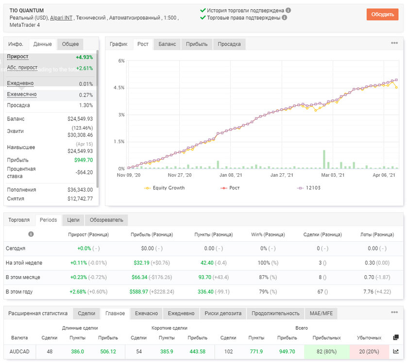Click the Прирост (Разница) column header
407x364 pixels.
coord(88,234)
